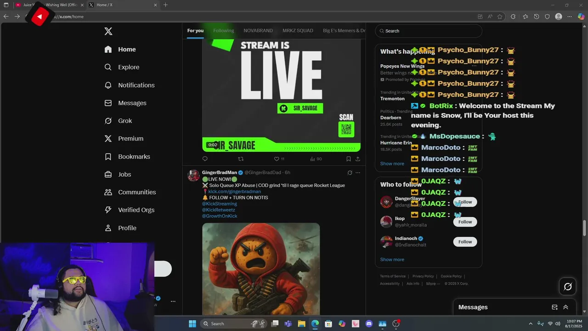Switch to NOVABRAND tab
Screen dimensions: 588x331
point(258,31)
